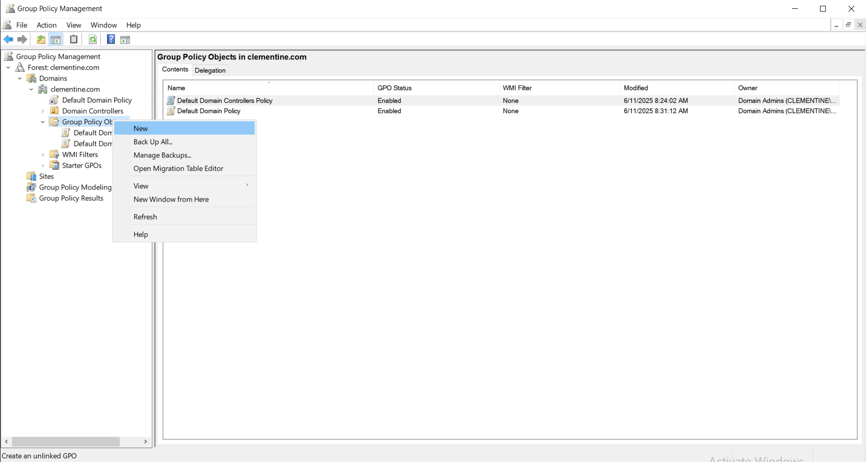Screen dimensions: 866x462
Task: Collapse the Forest: clementine.com node
Action: coord(8,67)
